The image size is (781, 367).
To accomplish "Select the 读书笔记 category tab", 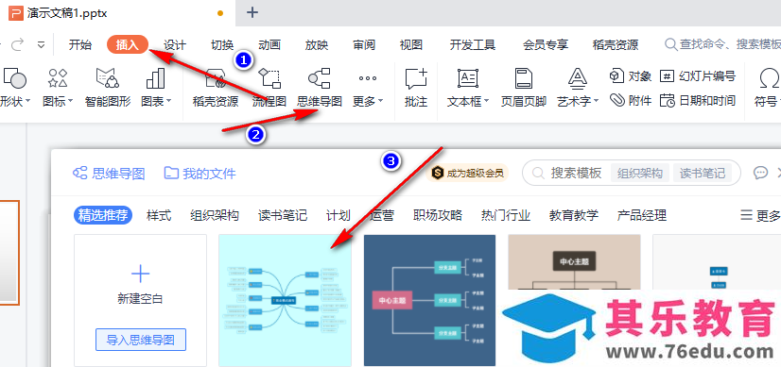I will tap(283, 215).
